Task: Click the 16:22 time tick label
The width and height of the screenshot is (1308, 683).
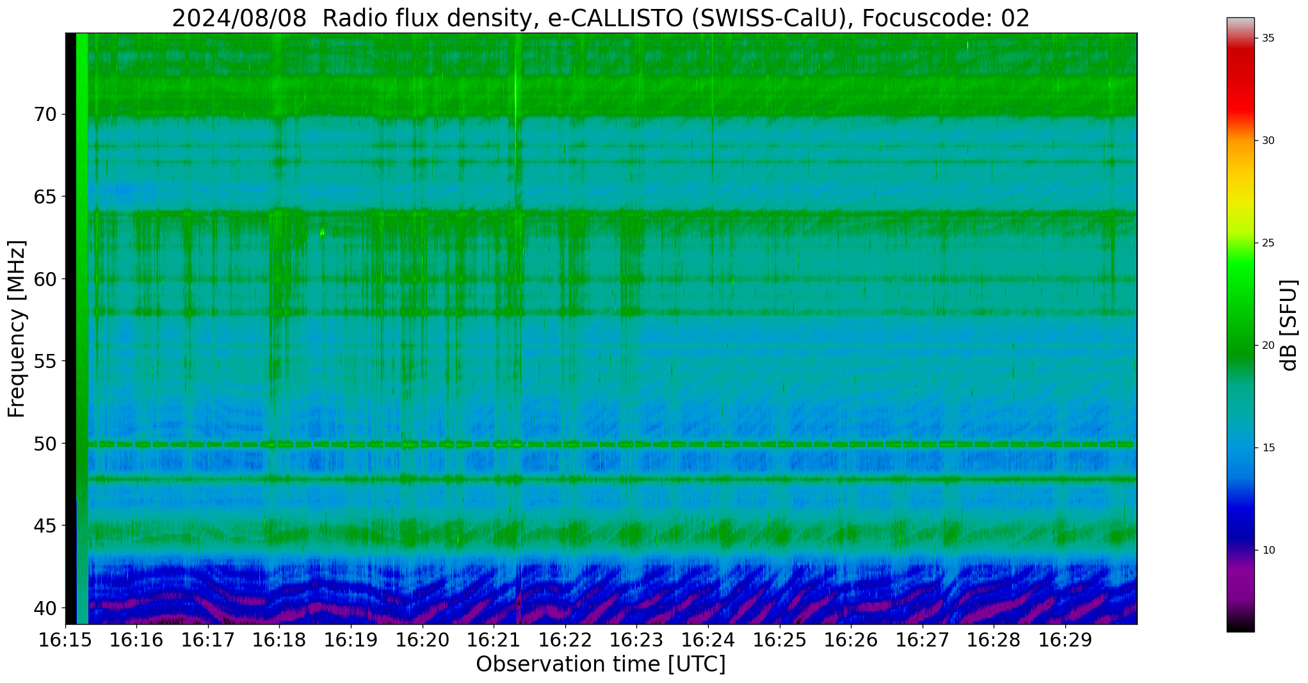Action: (x=565, y=640)
